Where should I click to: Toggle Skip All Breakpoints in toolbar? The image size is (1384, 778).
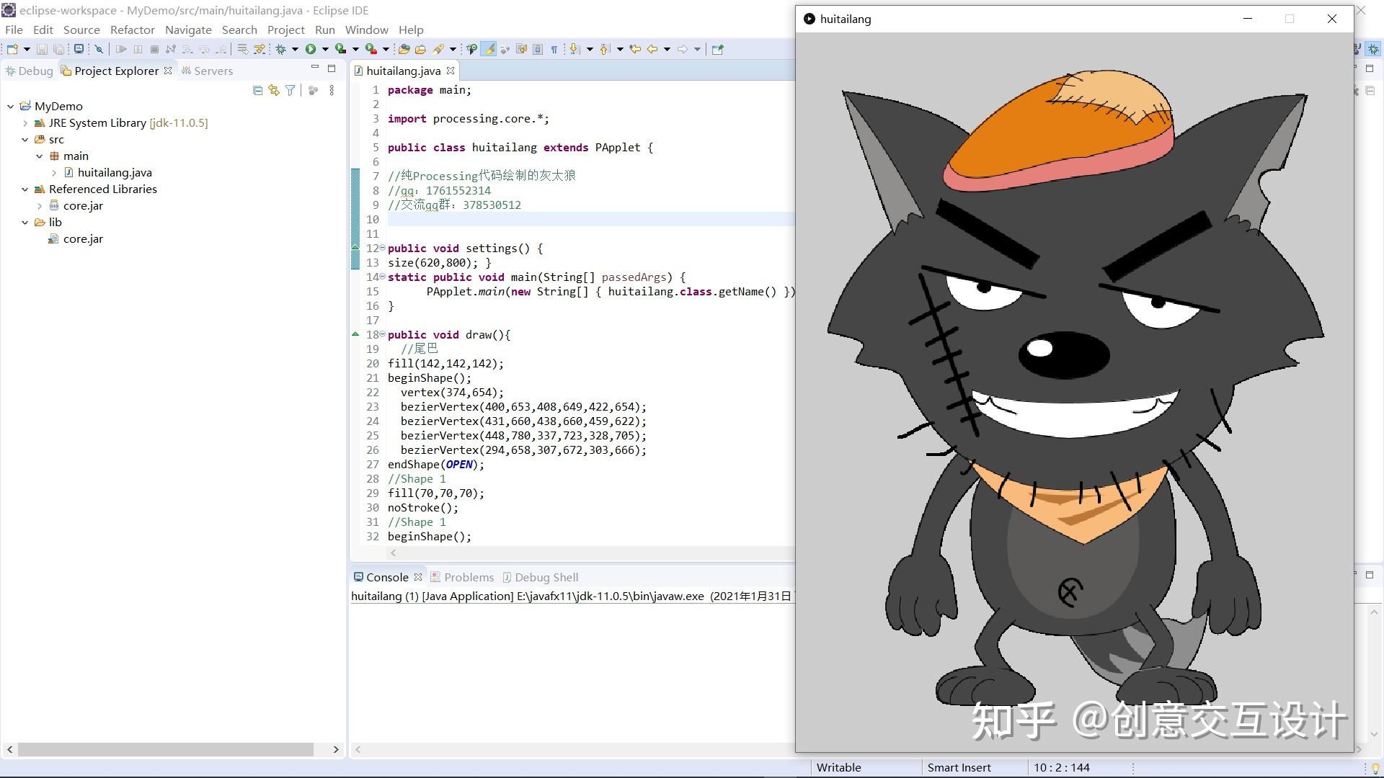click(x=99, y=49)
